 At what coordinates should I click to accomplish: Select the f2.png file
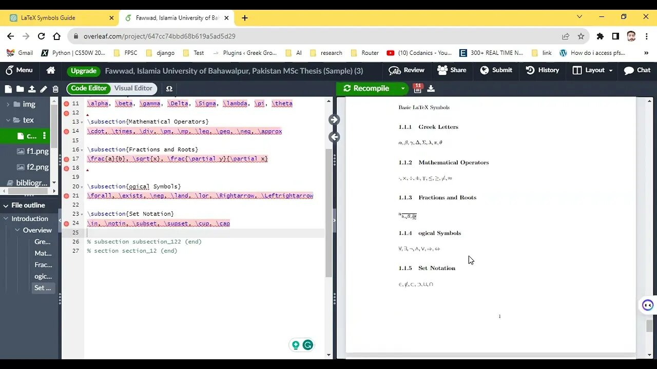tap(37, 167)
